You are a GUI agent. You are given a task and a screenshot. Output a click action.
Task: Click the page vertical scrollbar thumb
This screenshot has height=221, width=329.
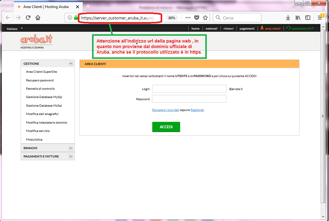tap(323, 116)
